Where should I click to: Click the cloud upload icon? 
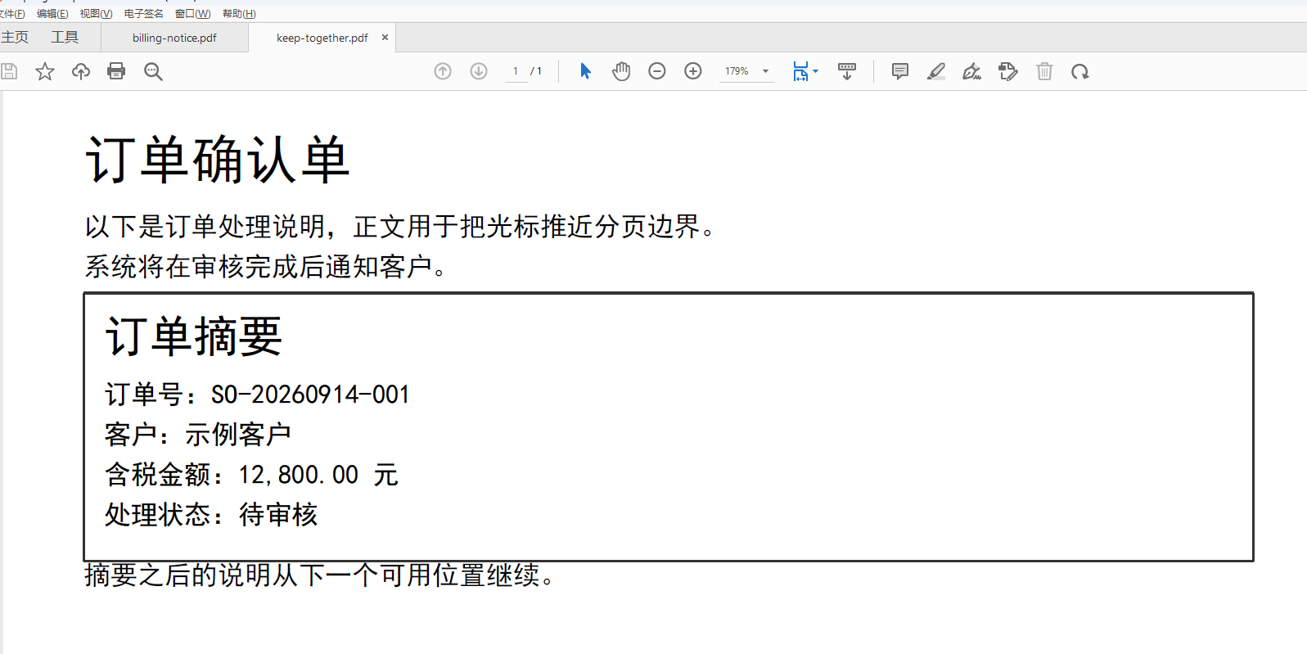[81, 71]
